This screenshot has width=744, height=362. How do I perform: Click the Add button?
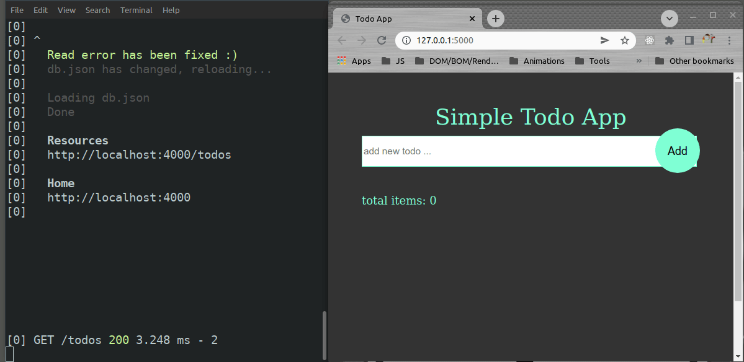click(677, 151)
